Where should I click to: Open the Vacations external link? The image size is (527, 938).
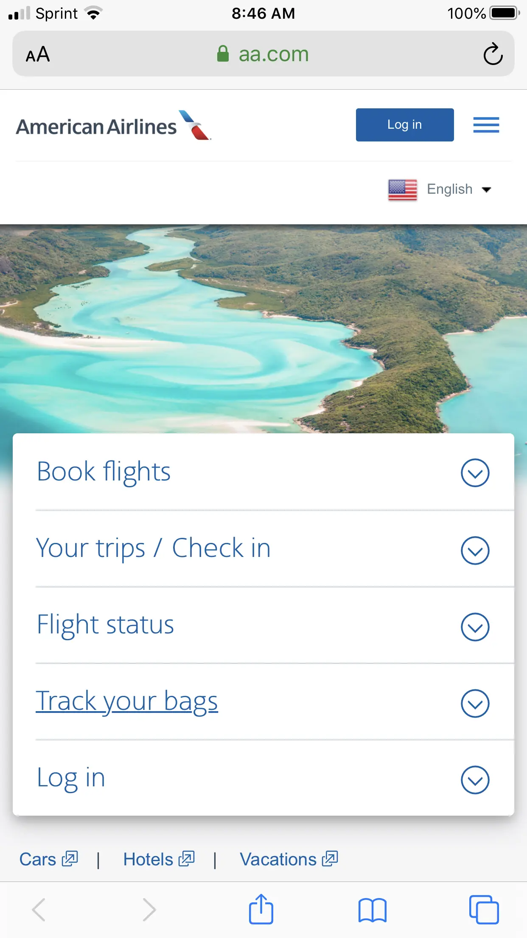point(289,859)
